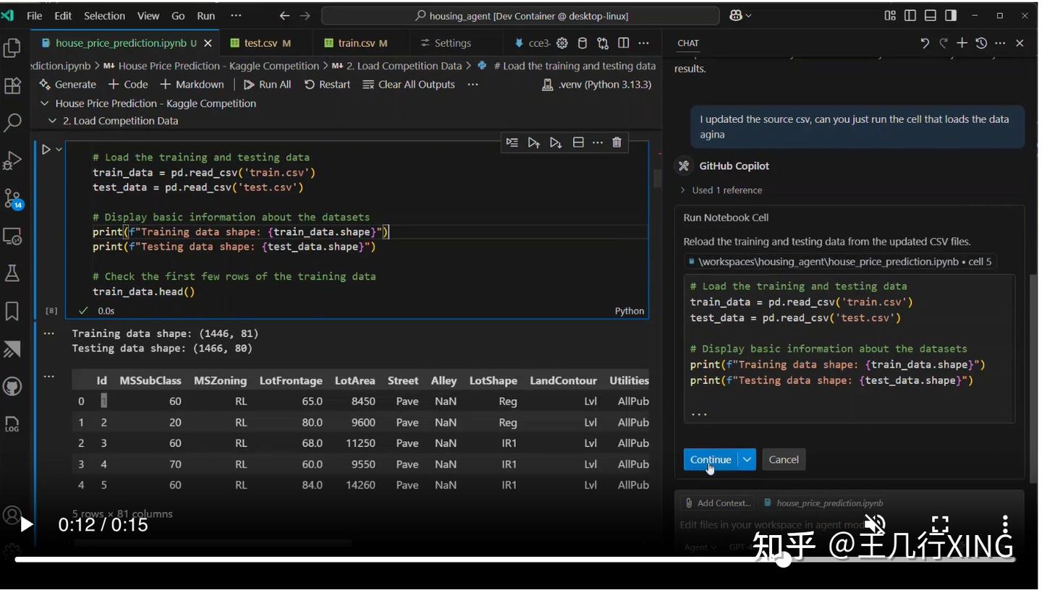Toggle the secondary sidebar visibility
The width and height of the screenshot is (1042, 590).
950,14
